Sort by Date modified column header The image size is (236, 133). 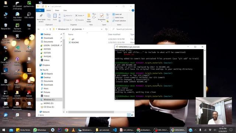(114, 34)
